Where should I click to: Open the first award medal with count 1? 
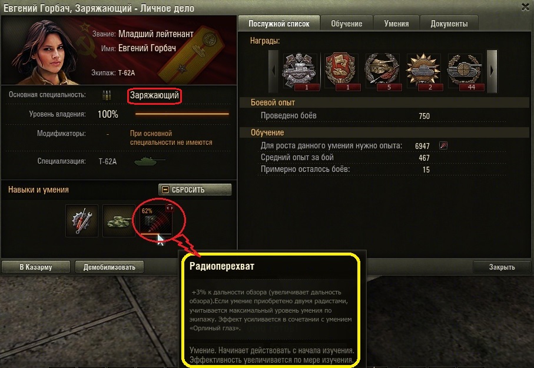point(300,72)
